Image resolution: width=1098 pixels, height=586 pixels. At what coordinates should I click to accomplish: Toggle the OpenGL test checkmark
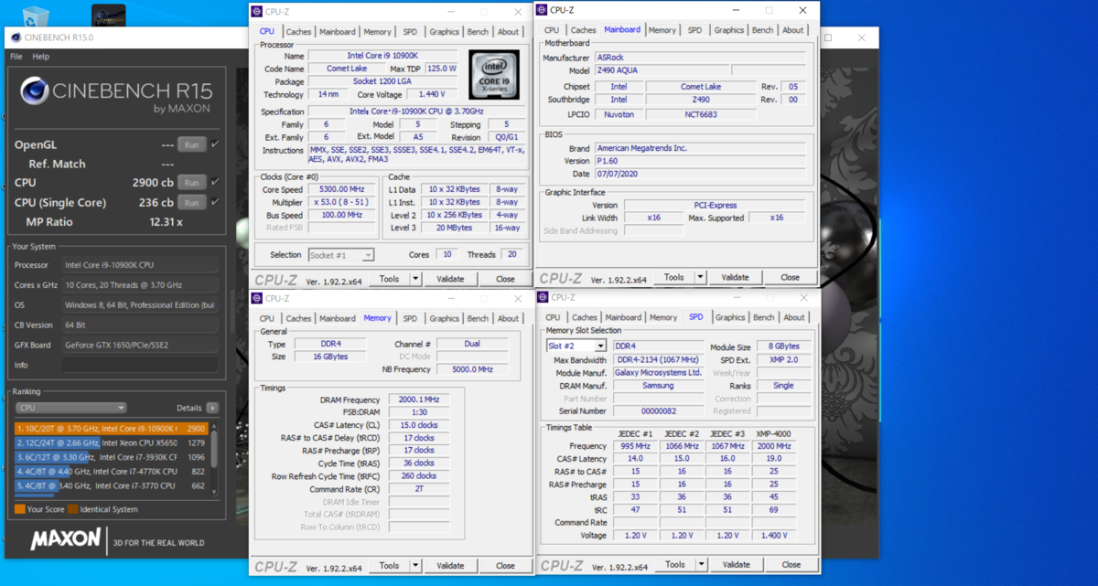[215, 144]
